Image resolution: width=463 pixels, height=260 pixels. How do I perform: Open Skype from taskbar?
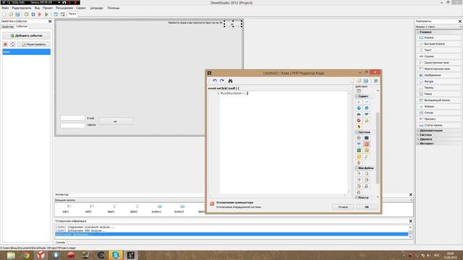tap(116, 255)
